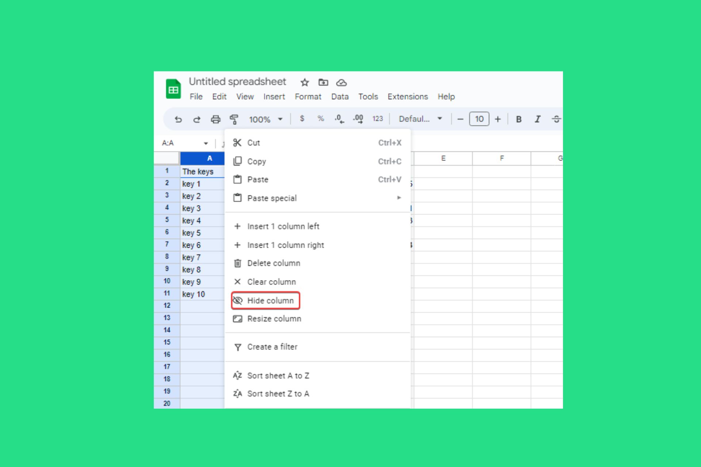Screen dimensions: 701x467
Task: Choose Paste from the context menu
Action: click(x=318, y=180)
